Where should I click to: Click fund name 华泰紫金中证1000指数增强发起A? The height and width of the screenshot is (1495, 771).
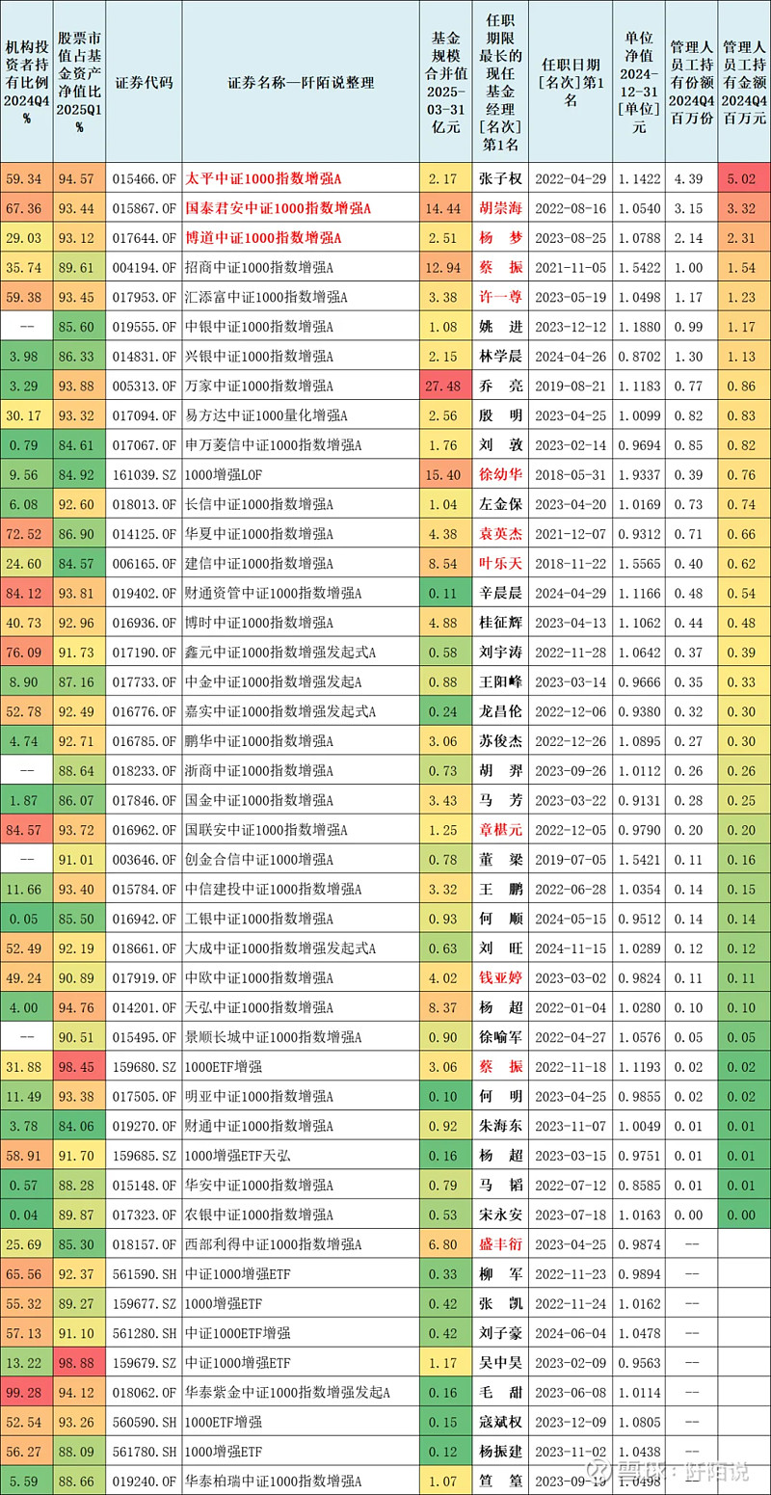pos(288,1392)
